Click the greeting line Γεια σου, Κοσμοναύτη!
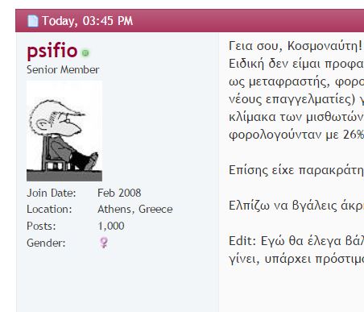The height and width of the screenshot is (312, 364). point(296,46)
